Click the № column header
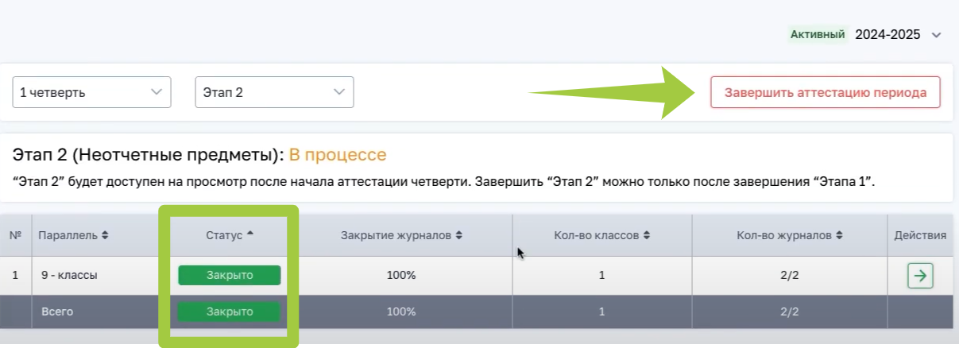959x348 pixels. (15, 235)
